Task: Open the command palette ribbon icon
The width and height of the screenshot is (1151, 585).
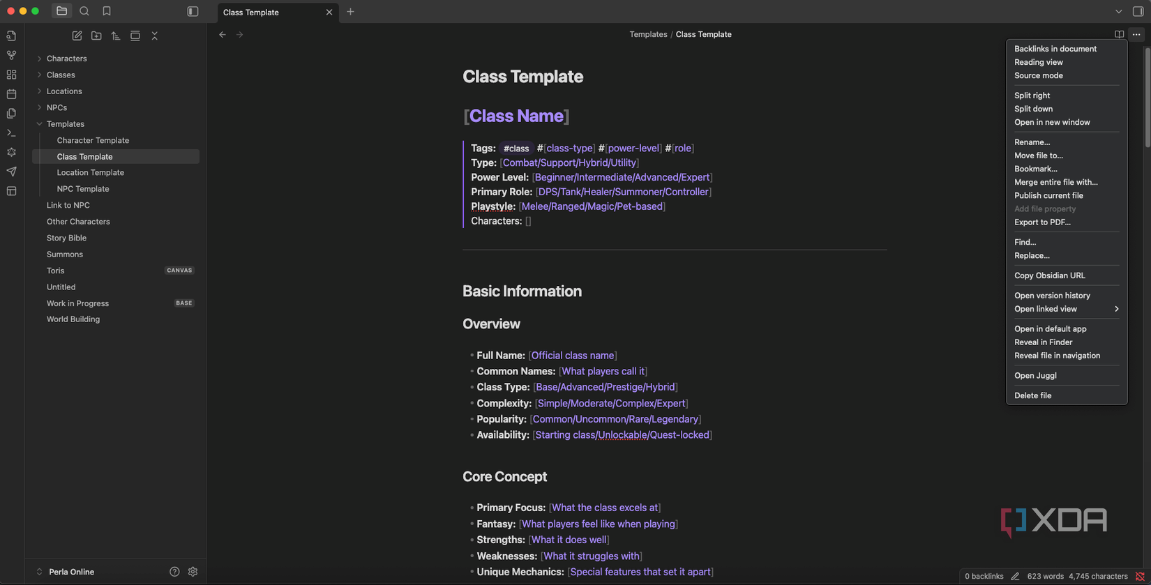Action: (12, 132)
